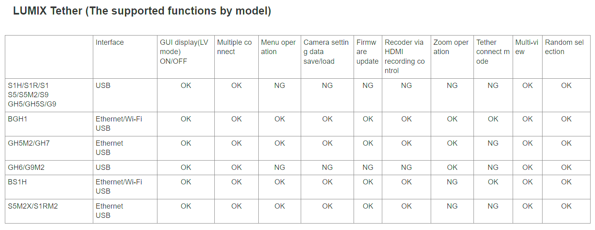Image resolution: width=595 pixels, height=230 pixels.
Task: Select the Zoom operation column header
Action: coord(451,47)
